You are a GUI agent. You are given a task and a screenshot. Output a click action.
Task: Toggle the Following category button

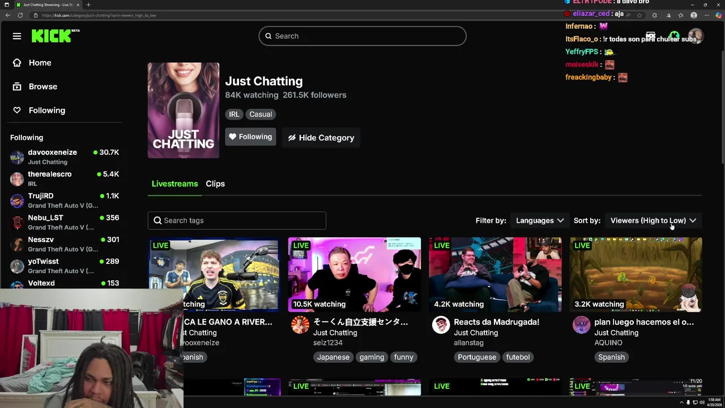250,137
